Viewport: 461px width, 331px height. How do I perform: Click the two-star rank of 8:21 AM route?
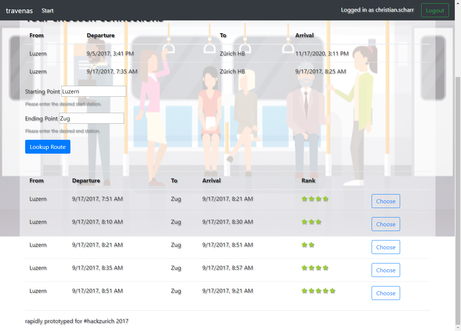(308, 245)
